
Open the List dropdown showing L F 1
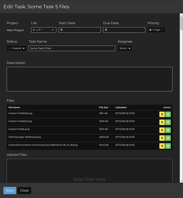coord(44,30)
